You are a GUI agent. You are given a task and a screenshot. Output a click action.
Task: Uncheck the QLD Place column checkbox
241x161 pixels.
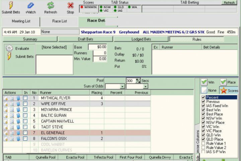point(203,139)
